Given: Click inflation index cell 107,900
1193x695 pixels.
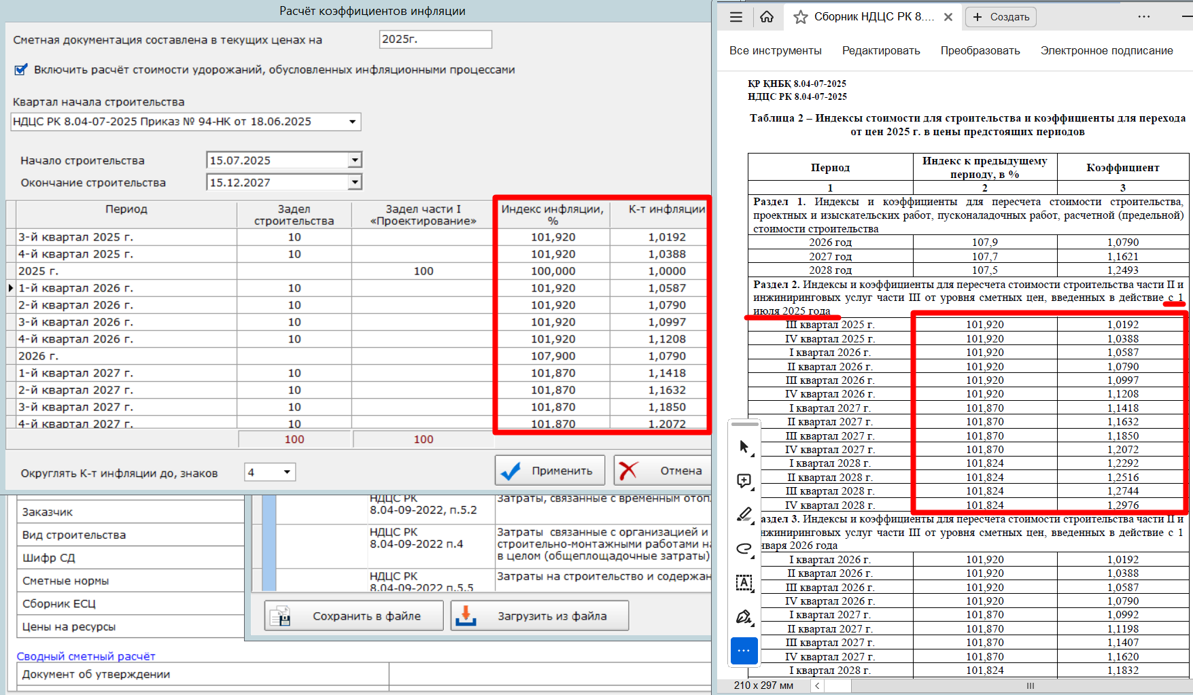Looking at the screenshot, I should coord(553,356).
